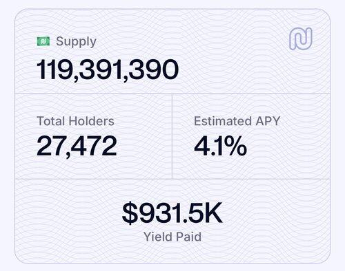Image resolution: width=345 pixels, height=271 pixels.
Task: Click the Supply label
Action: (x=76, y=42)
